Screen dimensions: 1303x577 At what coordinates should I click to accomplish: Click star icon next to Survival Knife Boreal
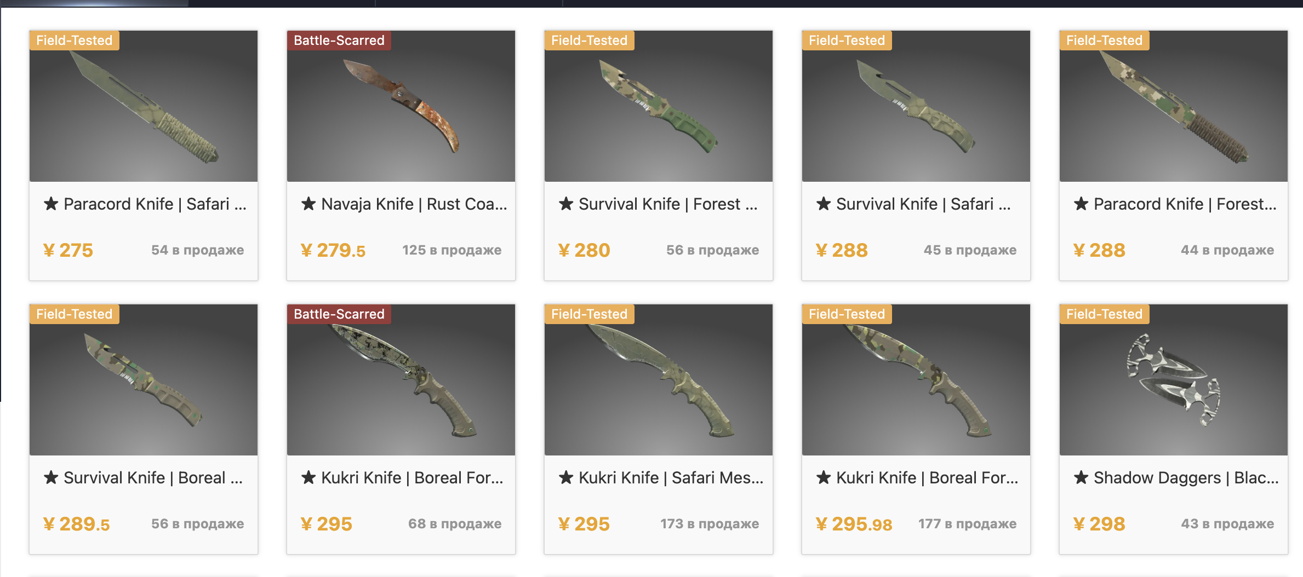click(x=51, y=477)
